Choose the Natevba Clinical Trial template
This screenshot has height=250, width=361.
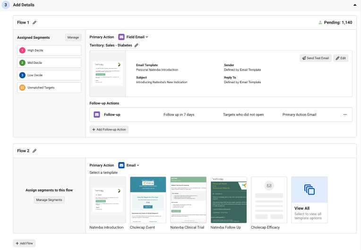[x=188, y=200]
